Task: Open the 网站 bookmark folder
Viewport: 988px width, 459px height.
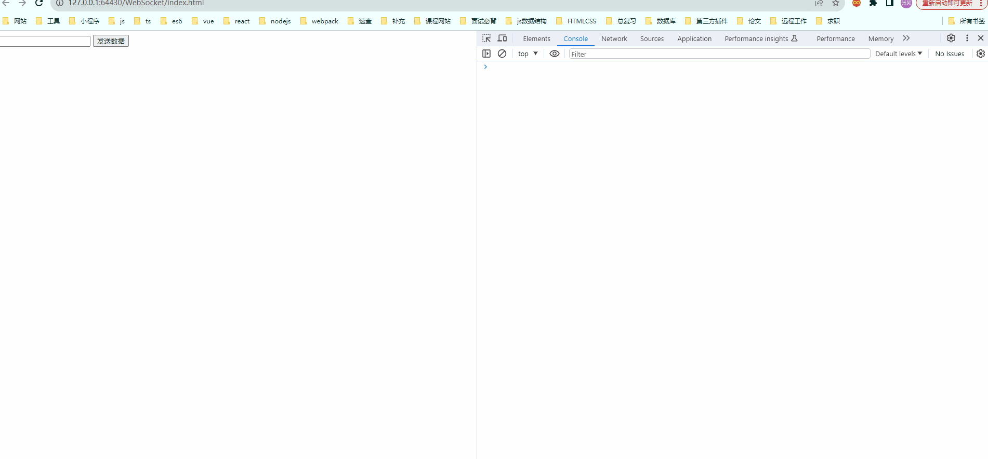Action: [x=15, y=21]
